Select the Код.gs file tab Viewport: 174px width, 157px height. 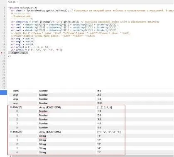click(x=12, y=2)
